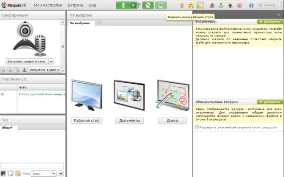Click the whiteboard picture

(x=172, y=95)
